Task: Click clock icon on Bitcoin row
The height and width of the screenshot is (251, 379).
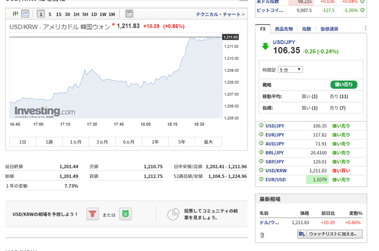Action: coord(362,10)
